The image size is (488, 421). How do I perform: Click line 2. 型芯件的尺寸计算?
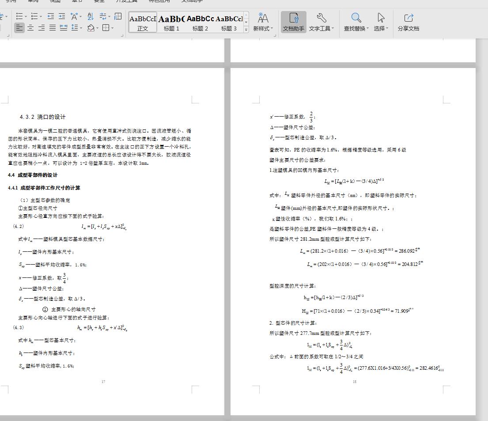tap(293, 323)
